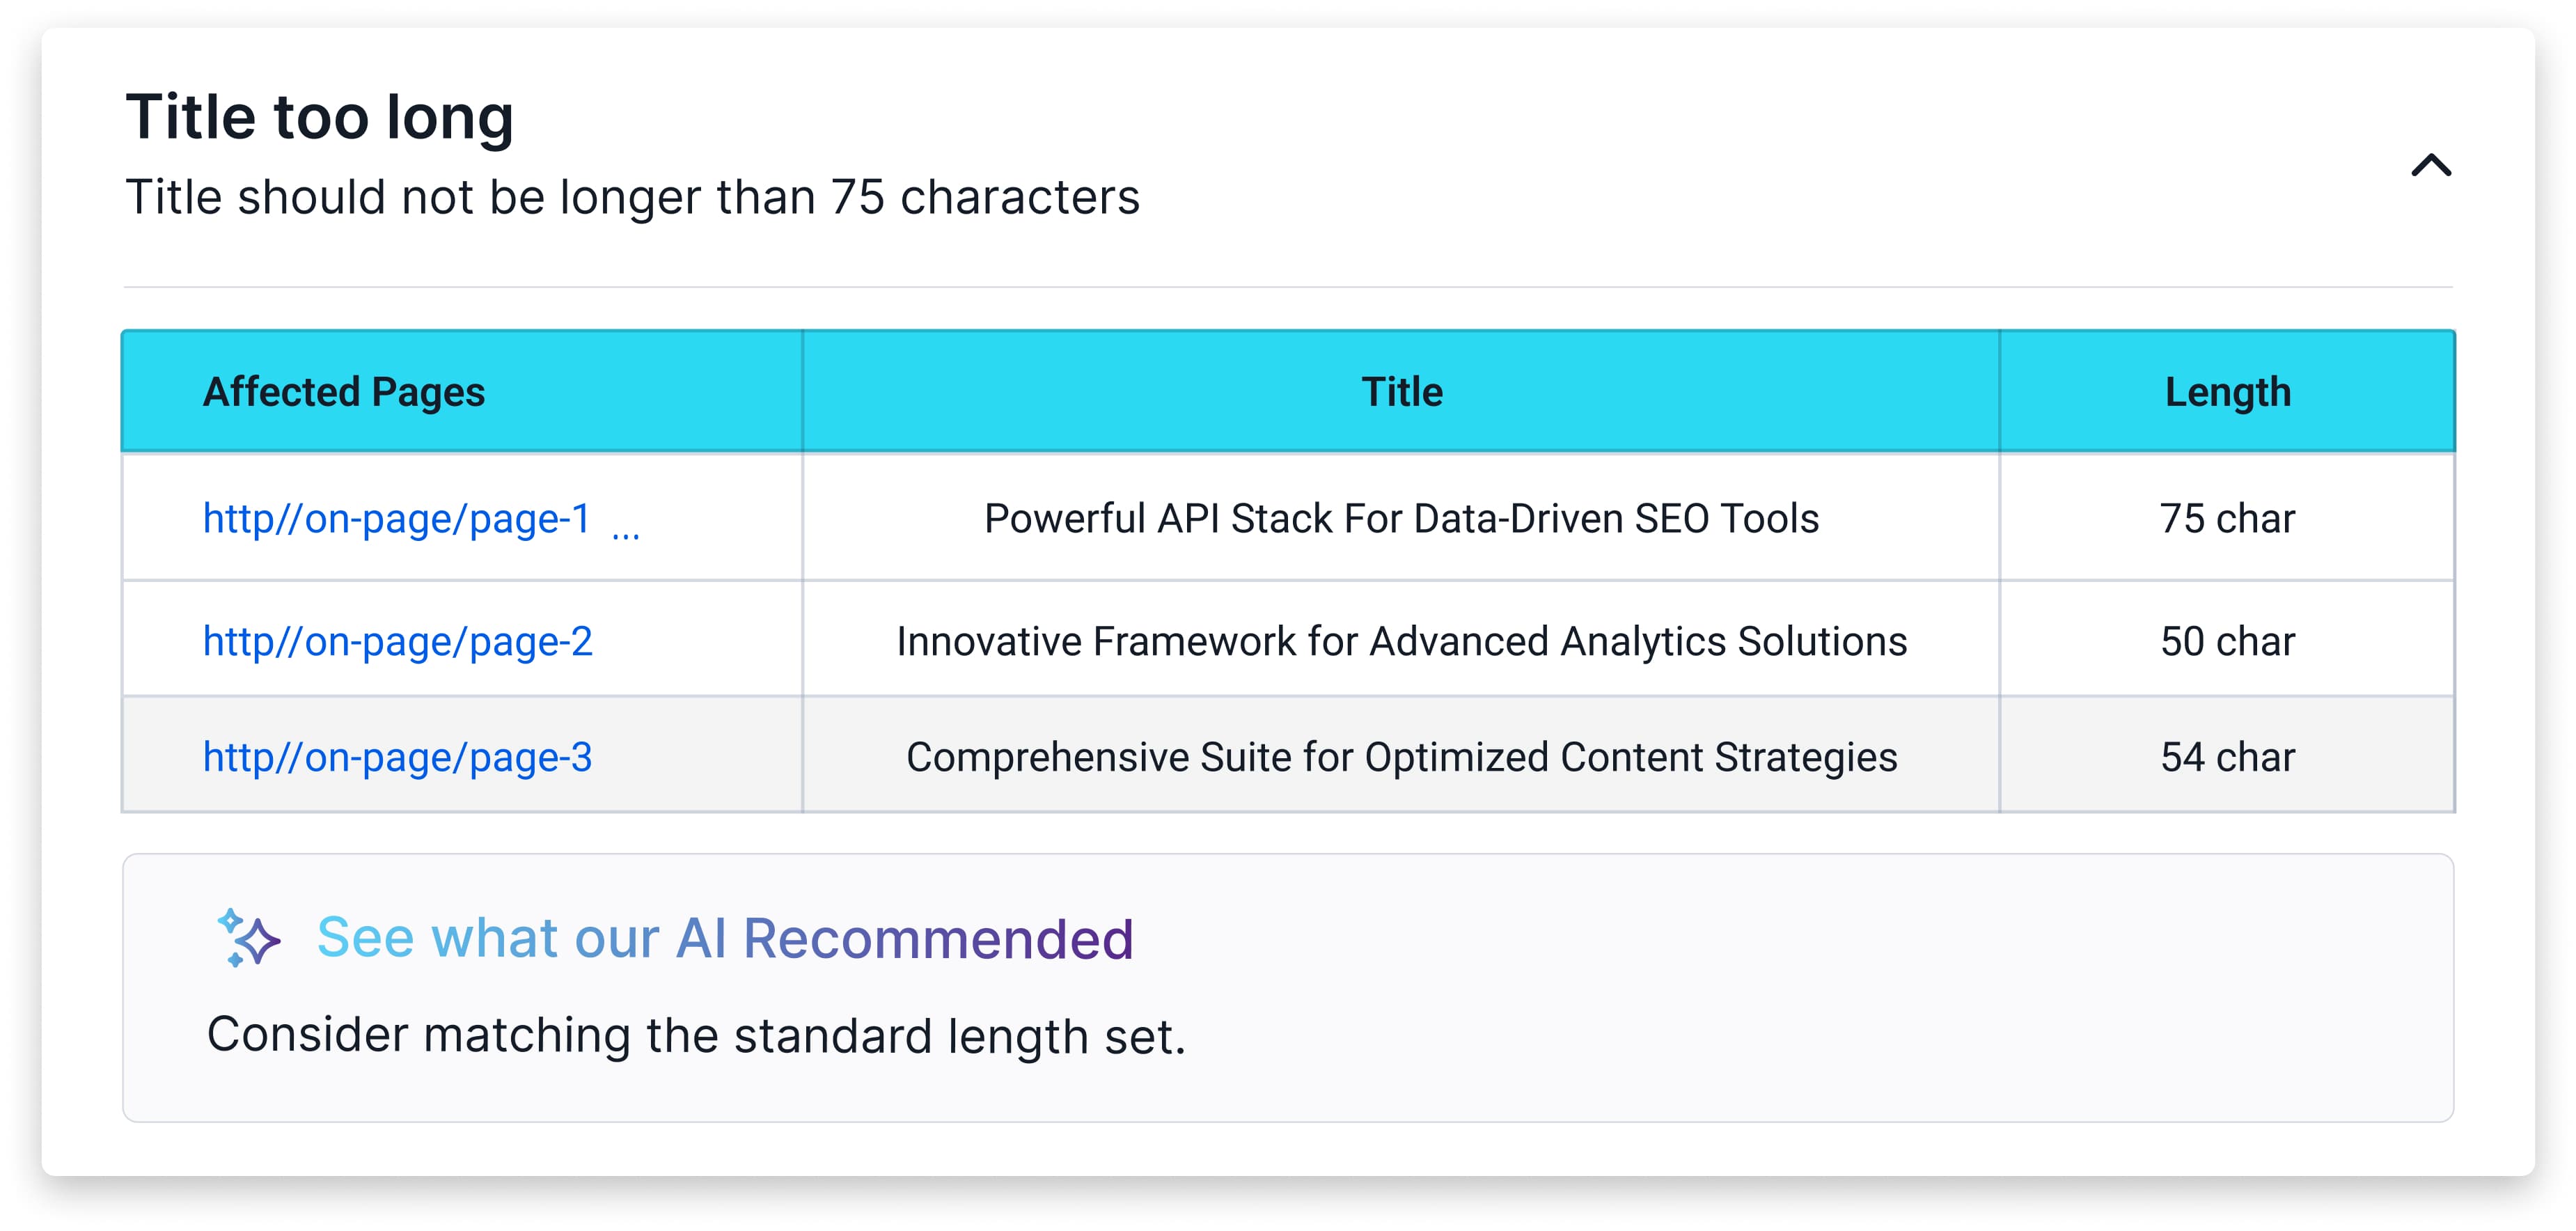Click the 75 characters rule description text
The height and width of the screenshot is (1231, 2576).
coord(632,197)
